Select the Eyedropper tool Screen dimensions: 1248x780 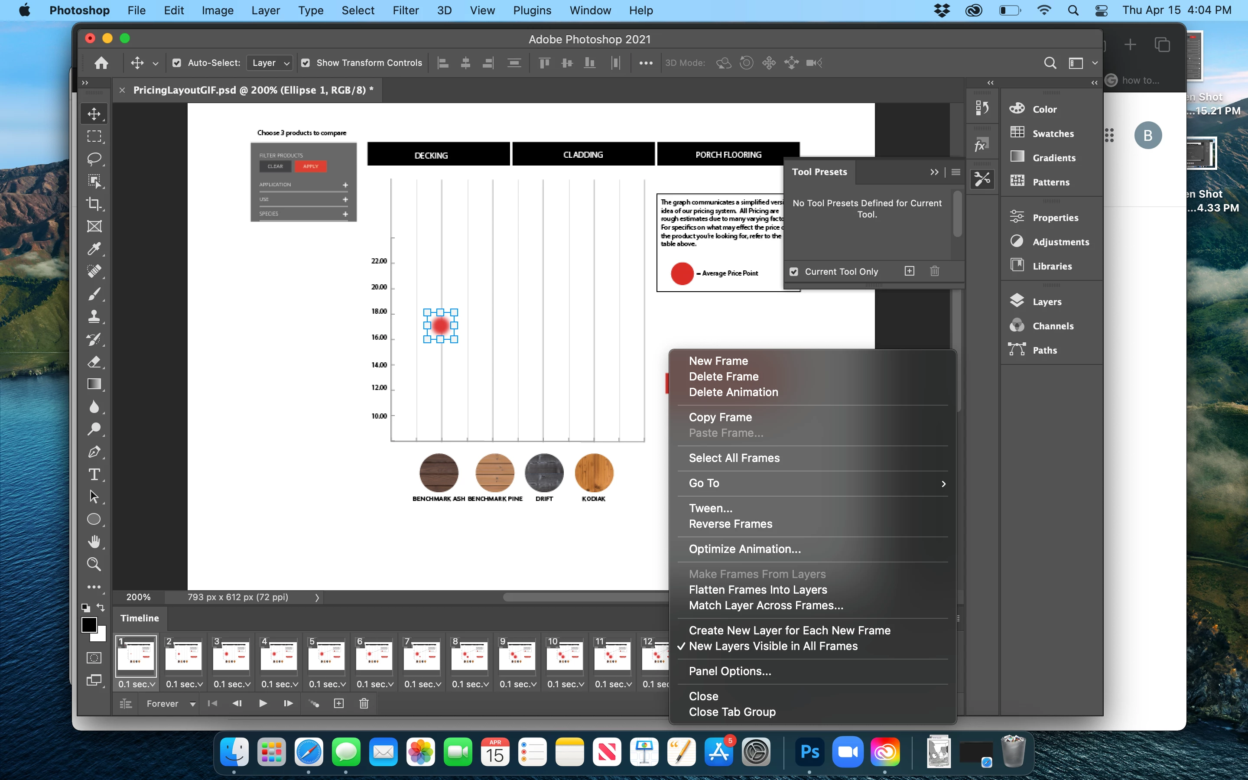[94, 249]
